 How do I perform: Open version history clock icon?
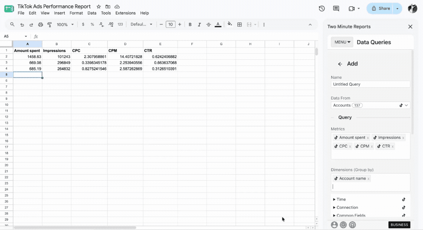coord(322,8)
